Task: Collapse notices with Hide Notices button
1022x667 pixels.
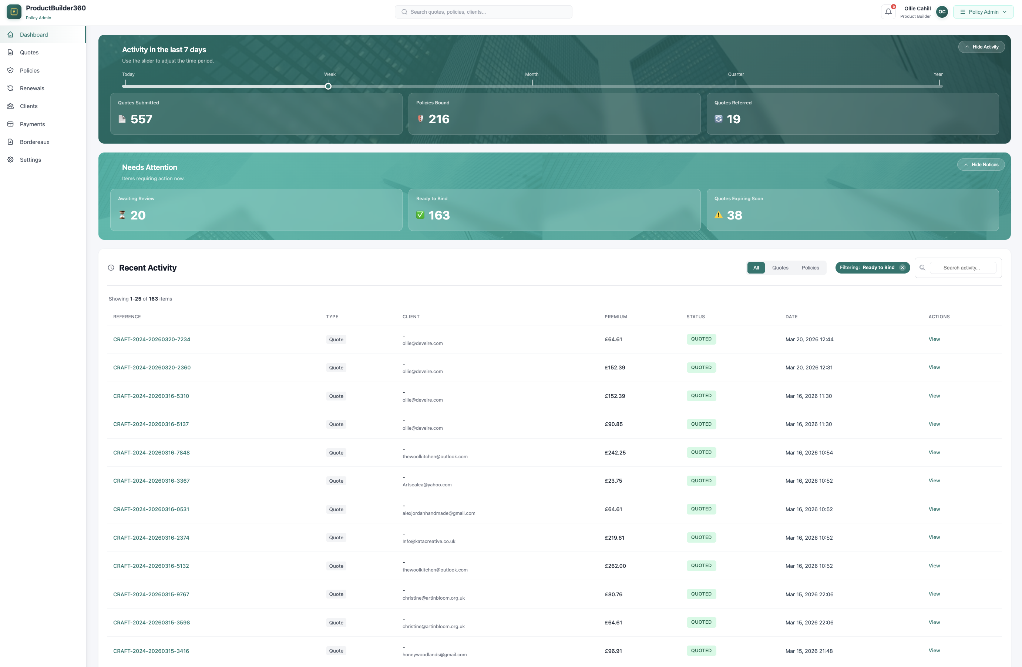Action: pyautogui.click(x=981, y=164)
